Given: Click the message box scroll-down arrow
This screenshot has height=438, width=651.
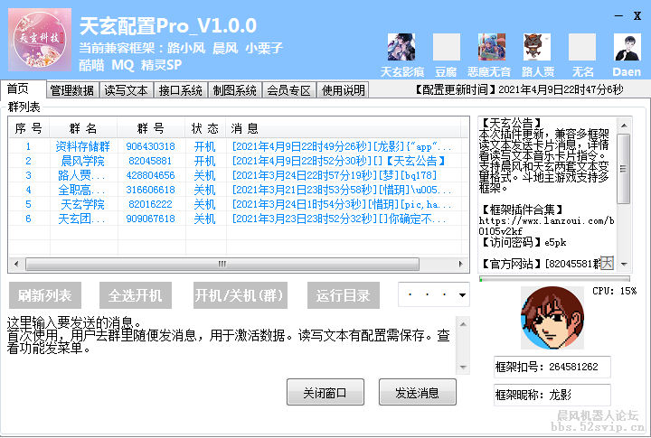Looking at the screenshot, I should pos(463,367).
